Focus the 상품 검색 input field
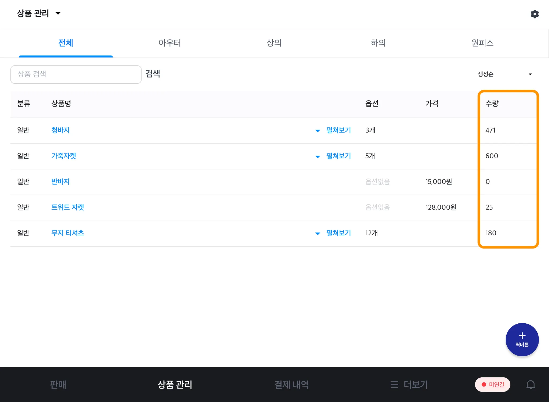The height and width of the screenshot is (402, 549). (76, 74)
